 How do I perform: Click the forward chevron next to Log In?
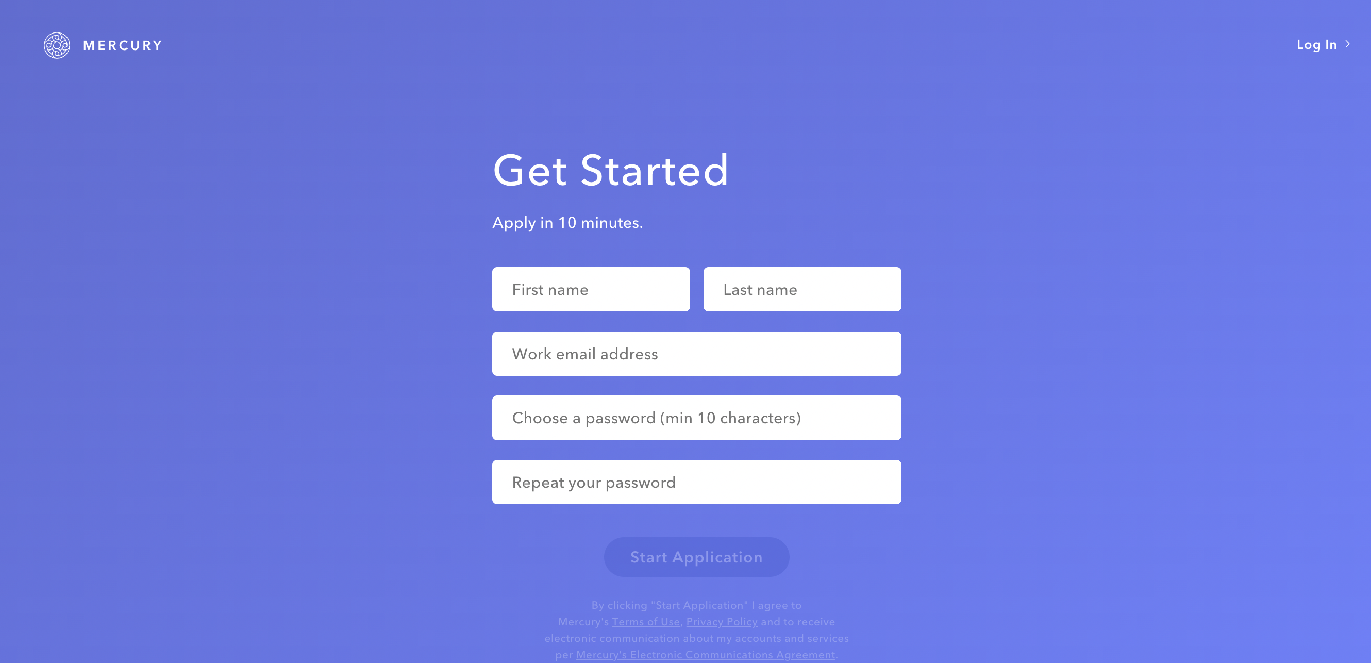pos(1348,44)
